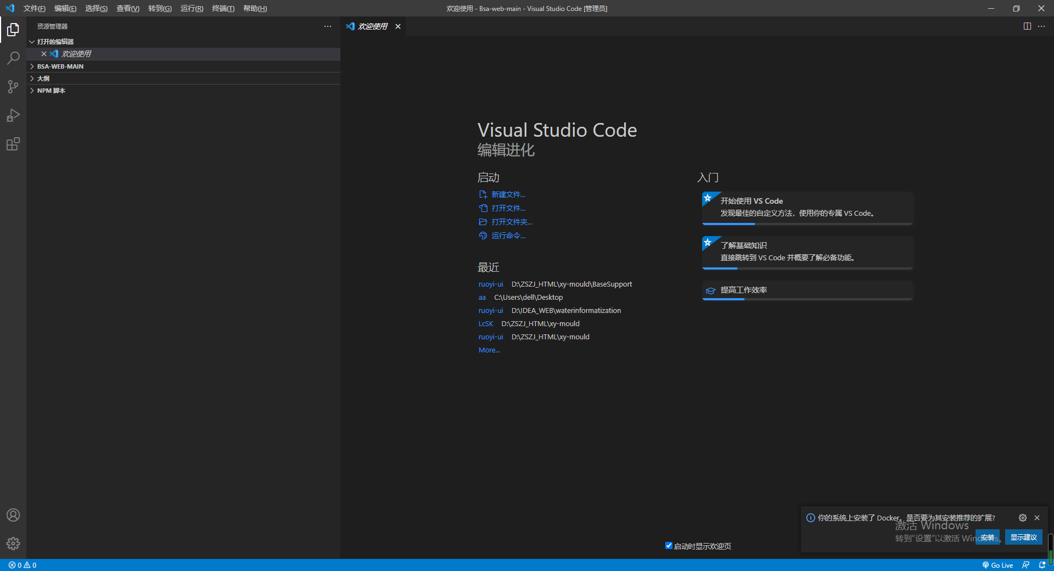Image resolution: width=1054 pixels, height=571 pixels.
Task: Click Go Live in status bar
Action: click(x=997, y=565)
